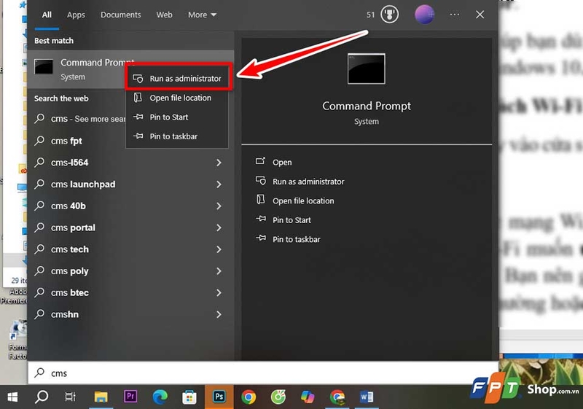Open the green Coc Coc browser icon
Viewport: 583px width, 409px height.
tap(278, 397)
